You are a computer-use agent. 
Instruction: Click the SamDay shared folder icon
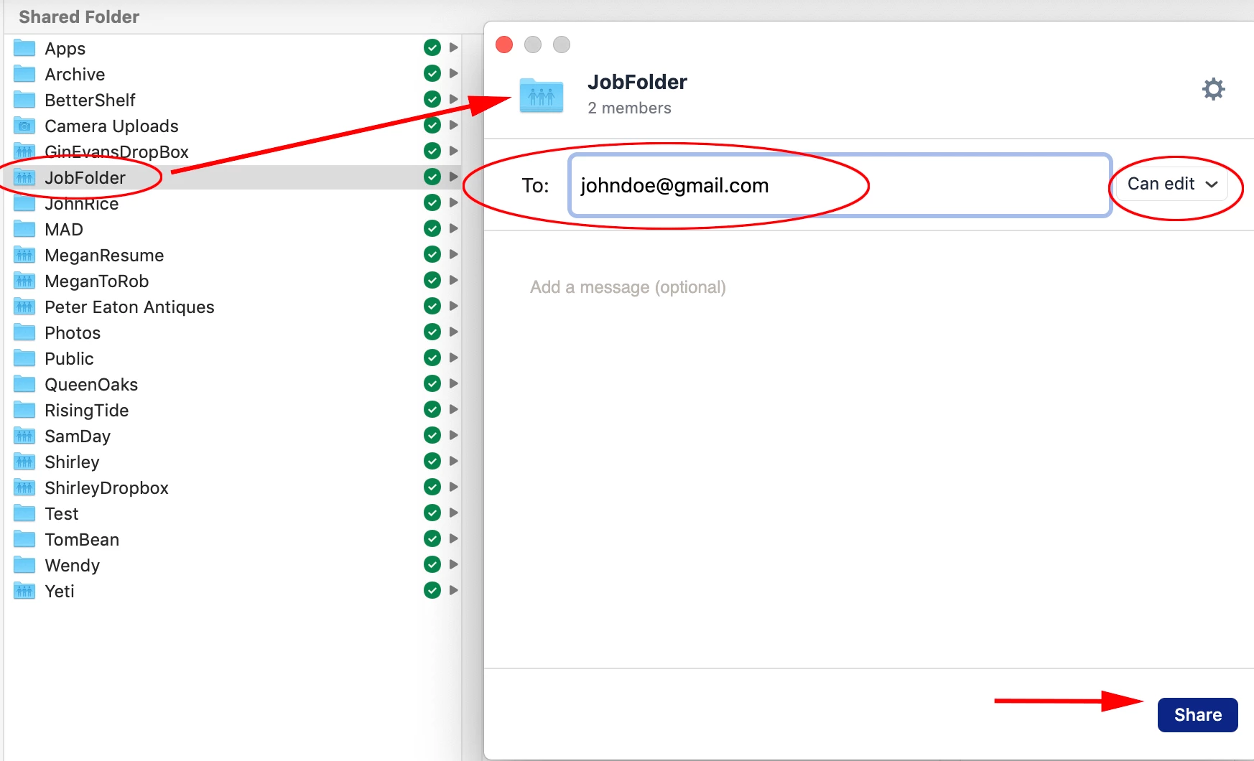(x=24, y=436)
